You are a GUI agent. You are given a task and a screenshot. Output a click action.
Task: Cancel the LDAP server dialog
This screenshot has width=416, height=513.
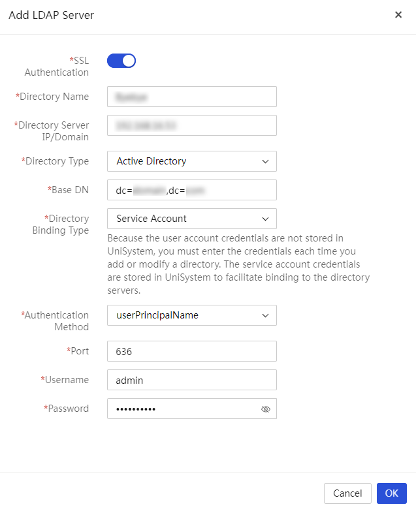click(x=347, y=493)
